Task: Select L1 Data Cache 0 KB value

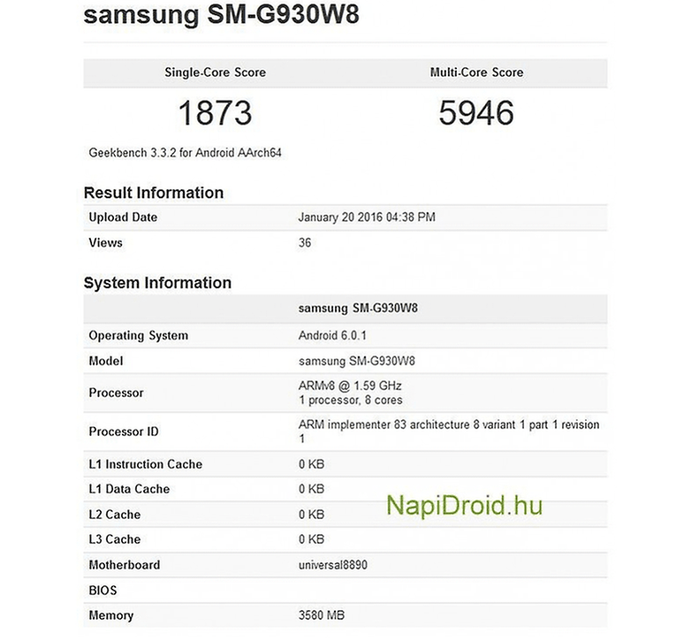Action: click(x=311, y=489)
